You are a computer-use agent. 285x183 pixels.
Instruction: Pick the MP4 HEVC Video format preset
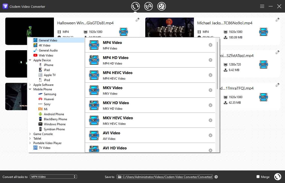tap(150, 75)
